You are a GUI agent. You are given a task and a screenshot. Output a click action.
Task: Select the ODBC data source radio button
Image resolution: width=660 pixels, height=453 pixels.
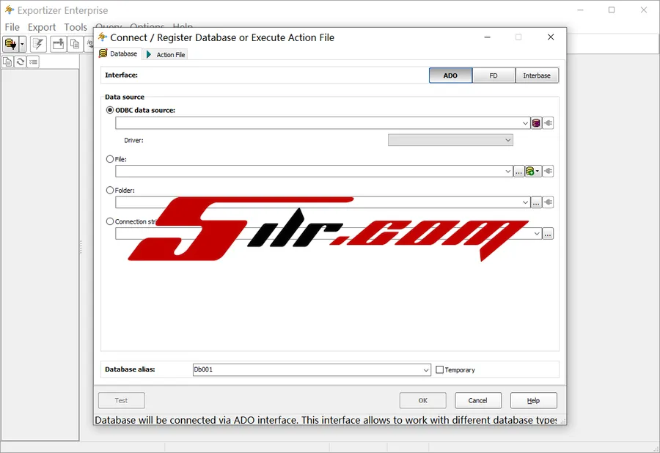[110, 110]
